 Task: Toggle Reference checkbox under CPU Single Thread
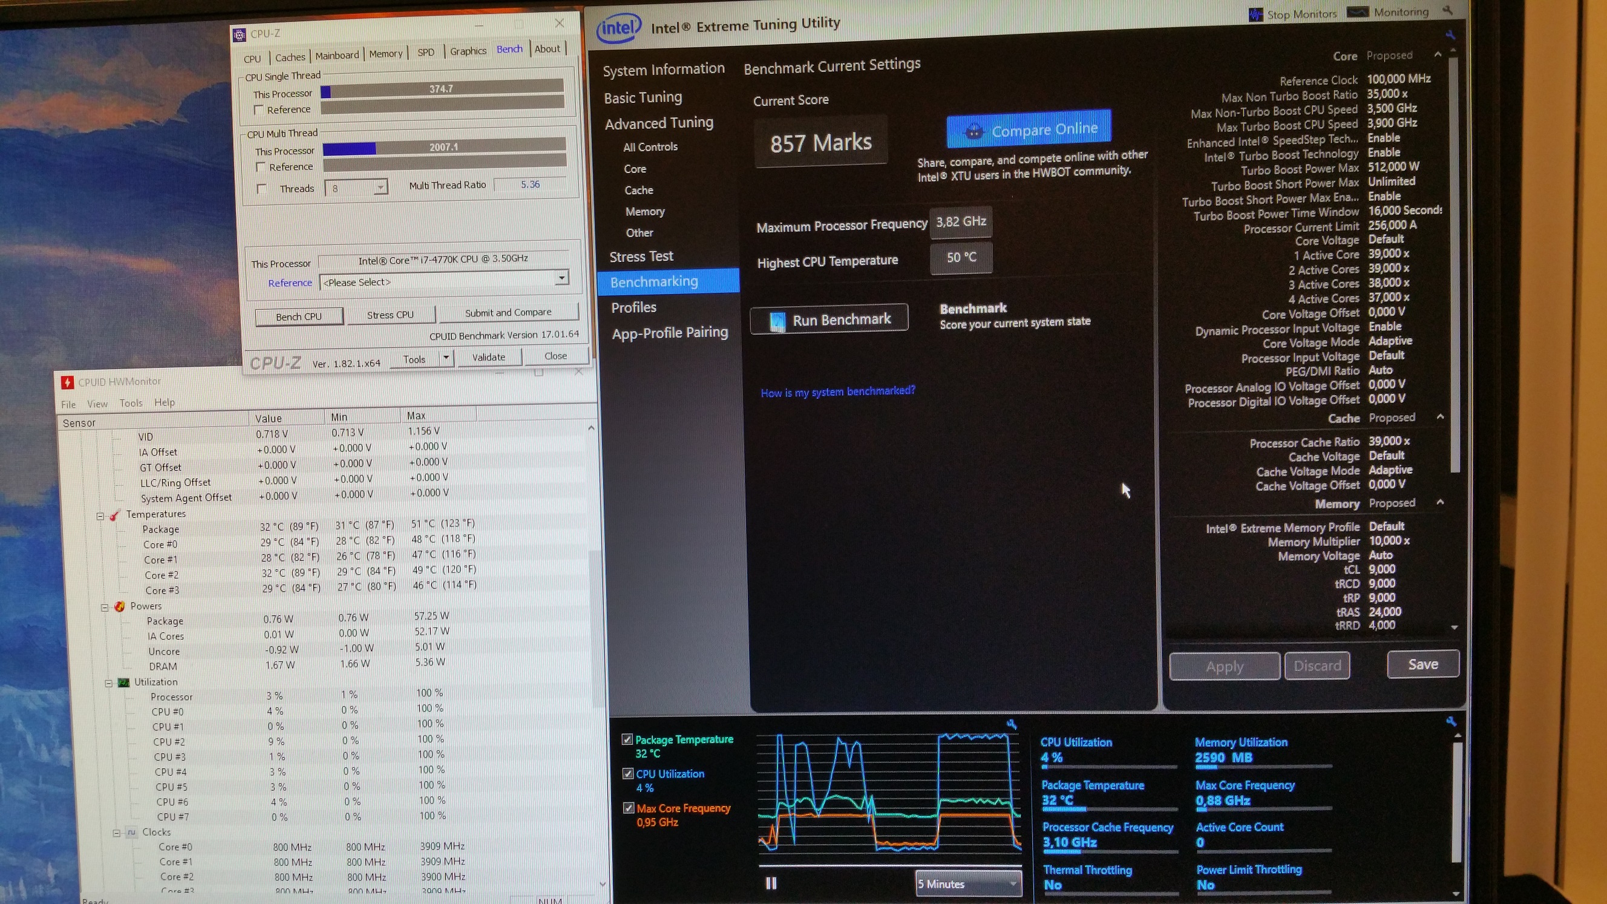258,110
